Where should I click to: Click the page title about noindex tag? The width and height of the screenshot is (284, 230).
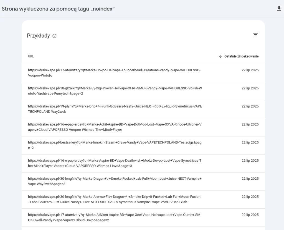pos(58,9)
